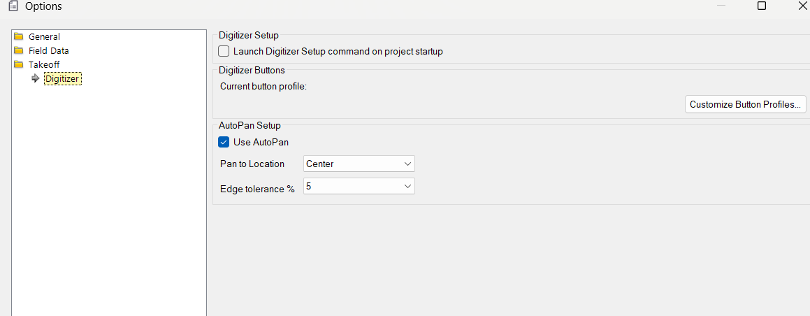Select the highlighted Digitizer tree item
This screenshot has width=810, height=316.
click(x=62, y=79)
